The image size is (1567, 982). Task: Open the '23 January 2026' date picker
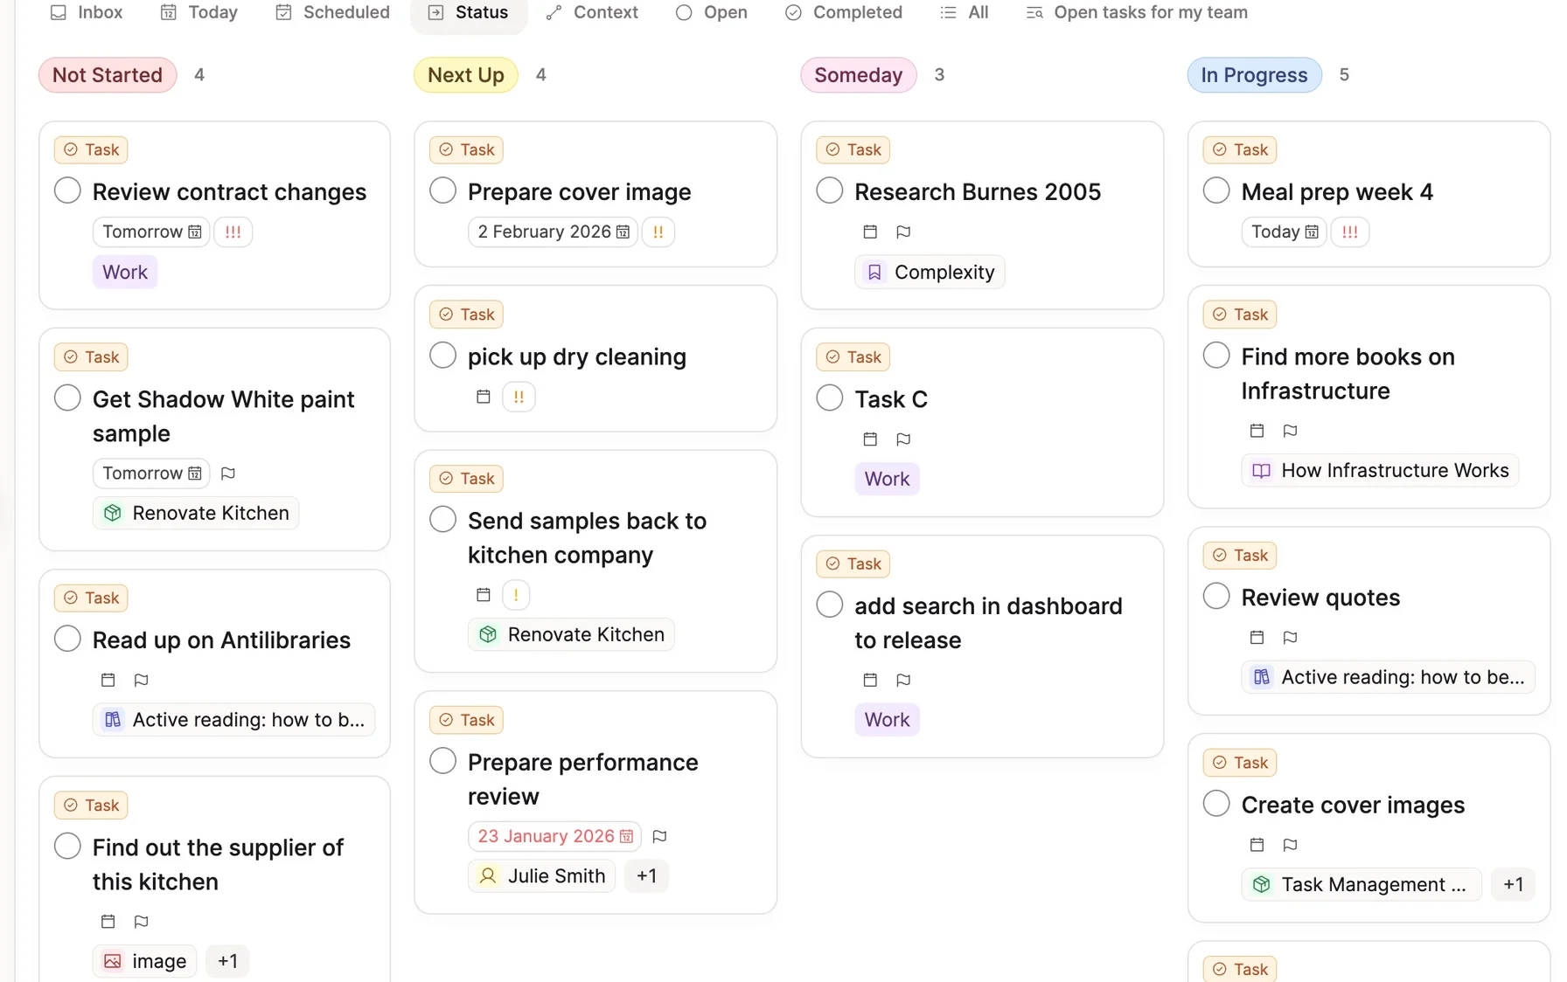tap(554, 836)
